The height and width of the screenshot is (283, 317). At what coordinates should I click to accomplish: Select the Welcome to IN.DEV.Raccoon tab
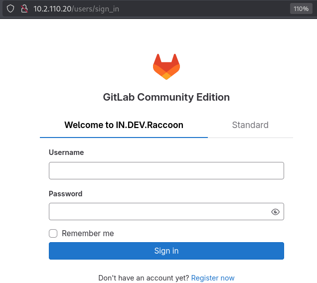click(x=124, y=125)
